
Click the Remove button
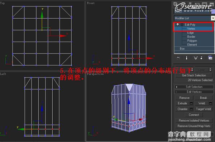tap(184, 98)
